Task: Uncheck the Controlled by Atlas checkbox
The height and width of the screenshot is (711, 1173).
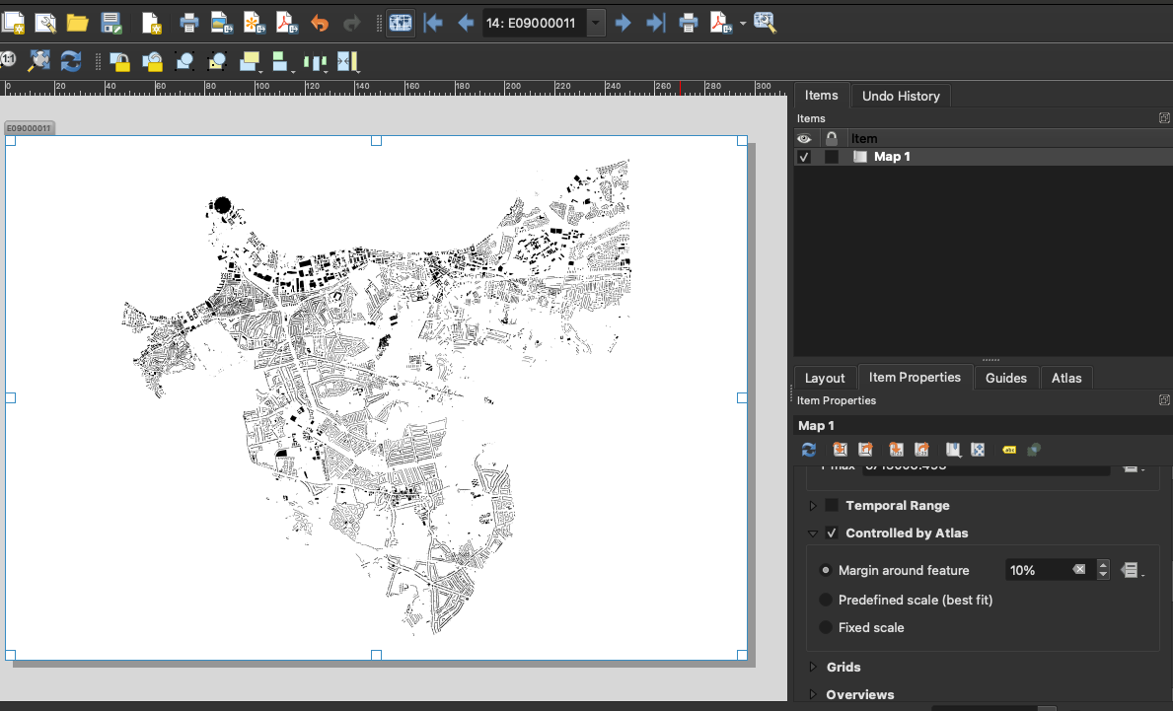Action: (832, 533)
